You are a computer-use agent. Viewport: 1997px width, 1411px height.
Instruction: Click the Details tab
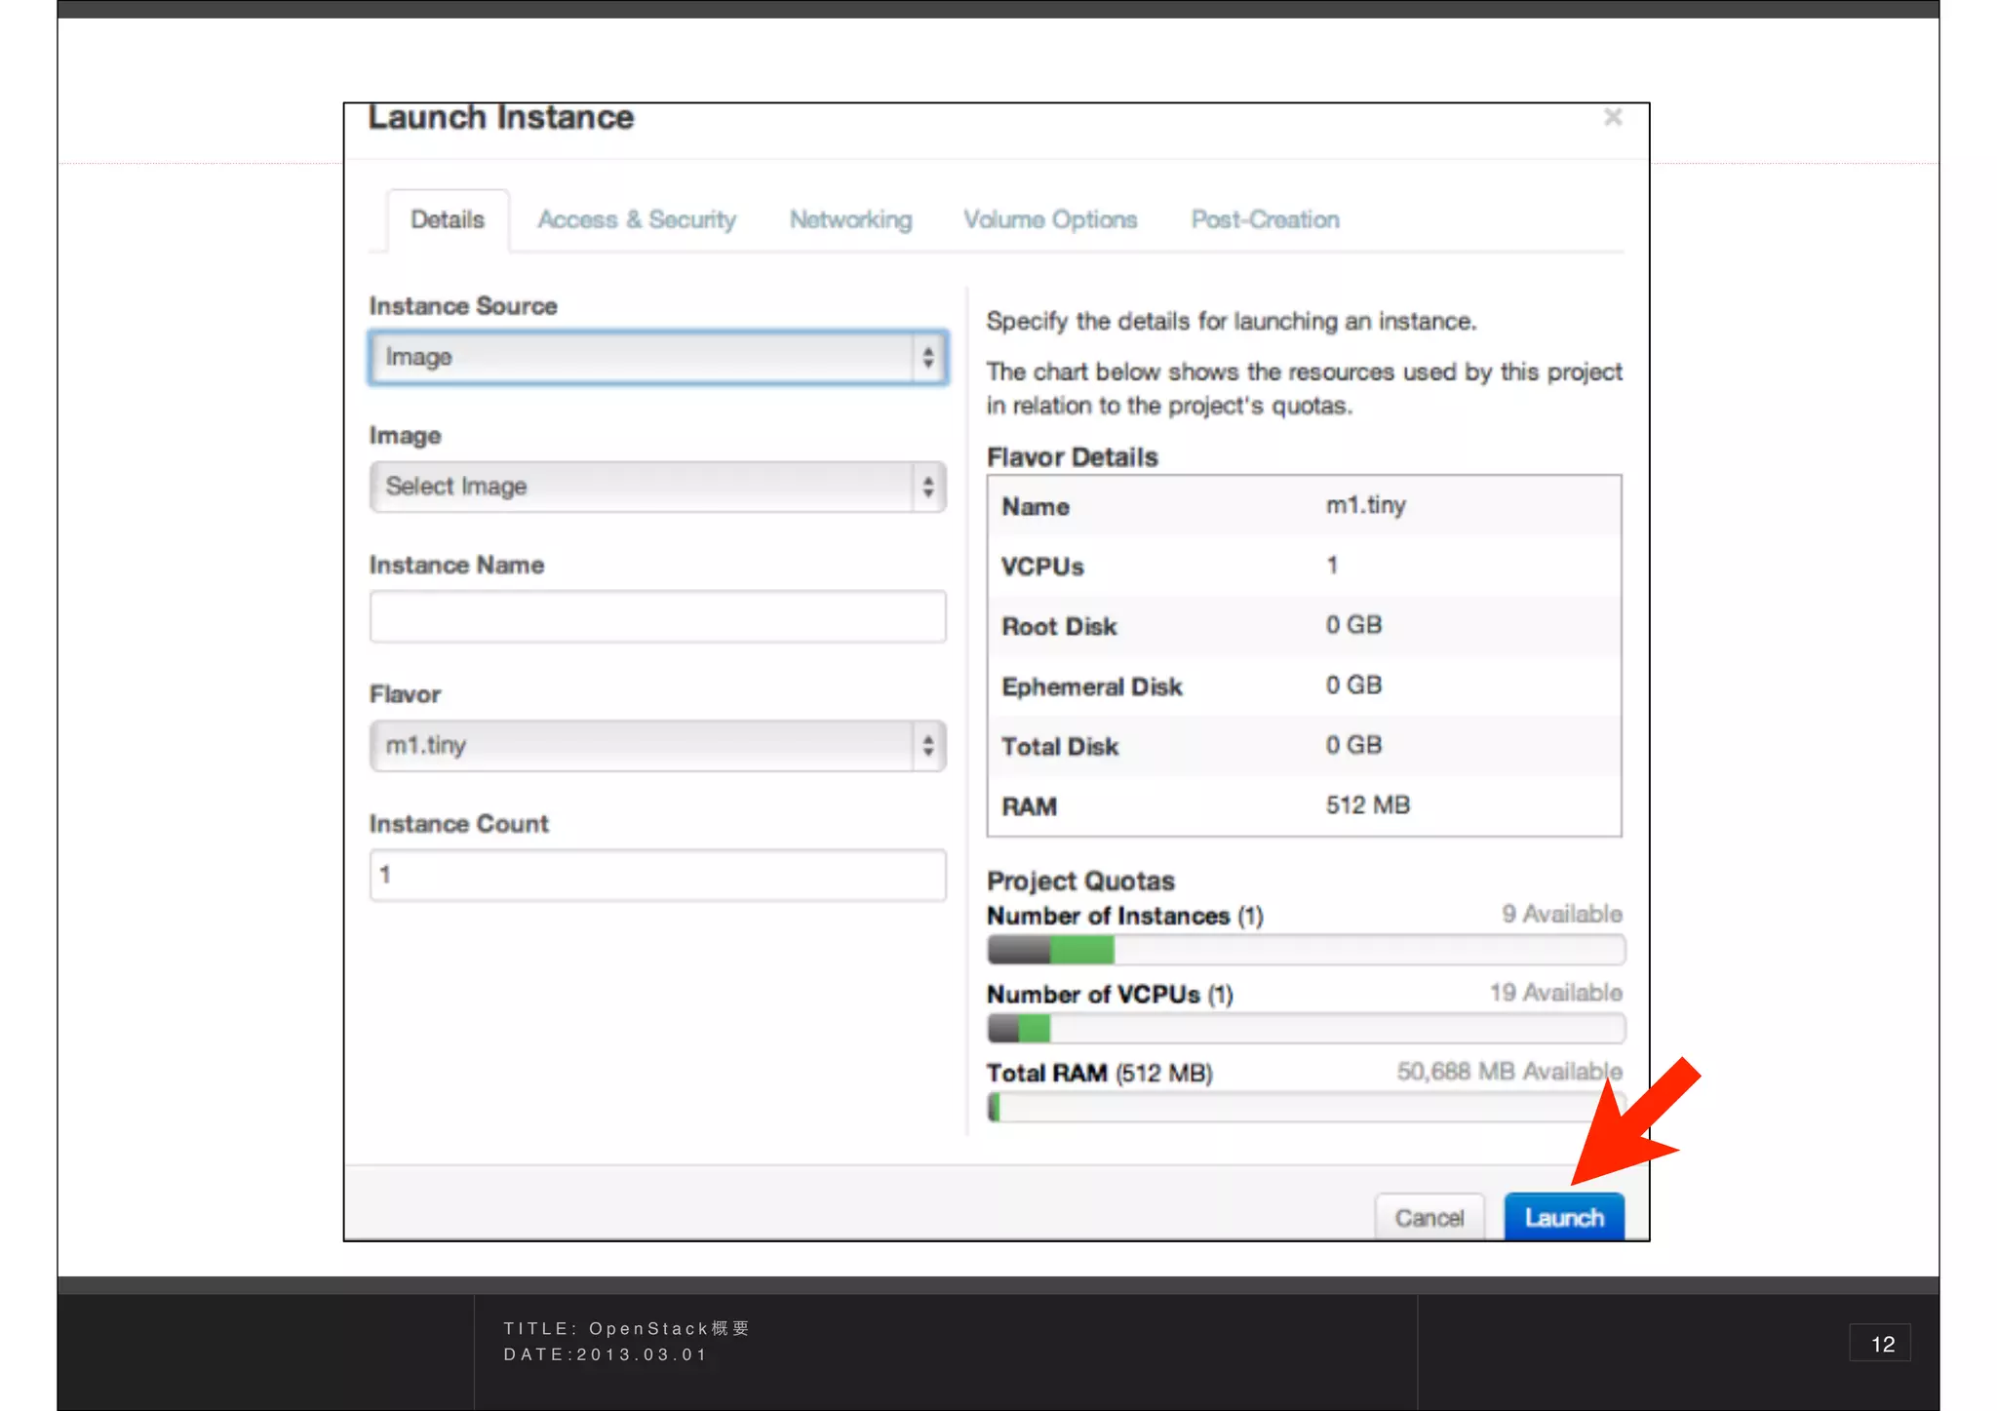(448, 220)
